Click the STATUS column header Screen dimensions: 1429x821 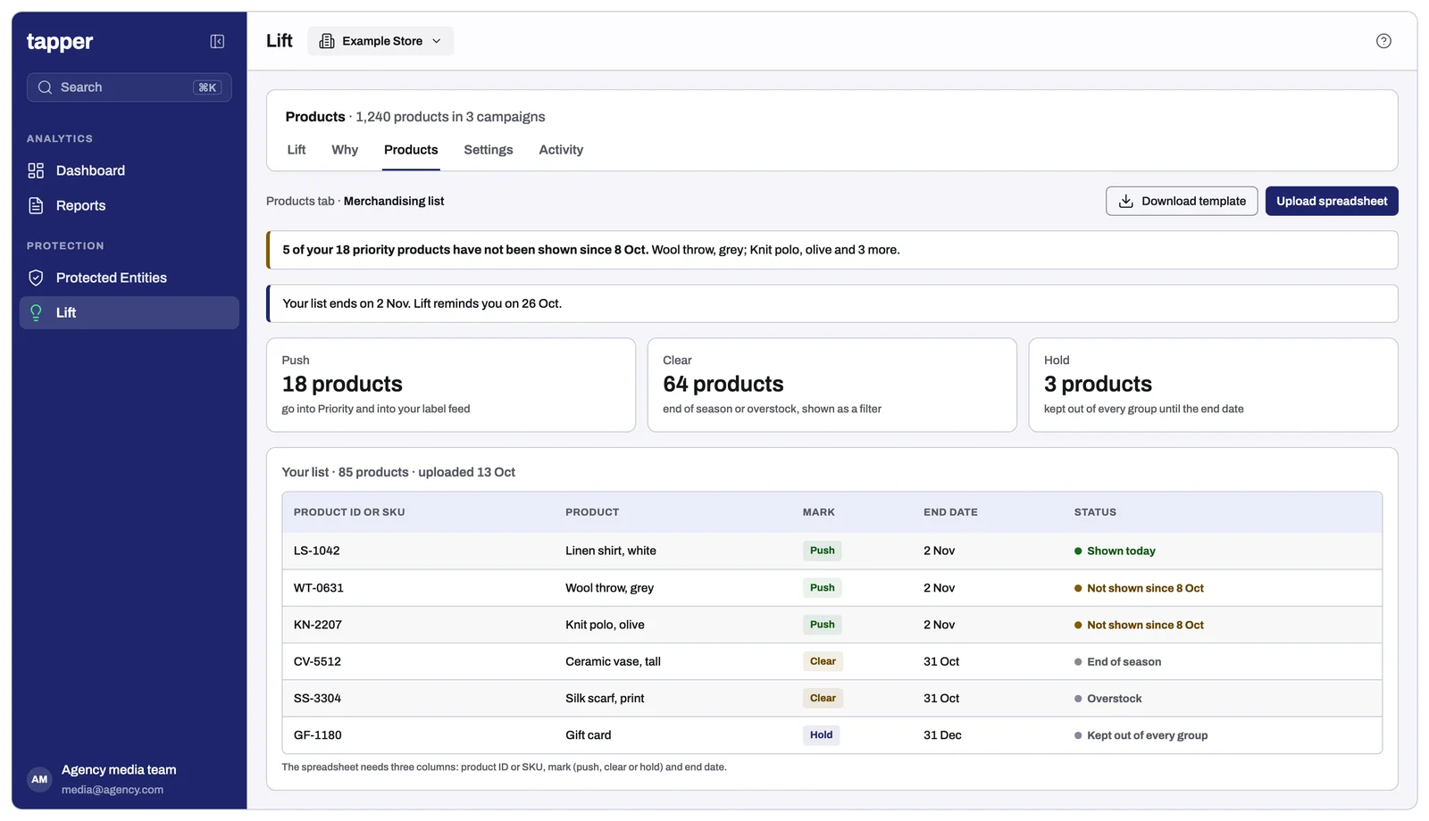1095,512
